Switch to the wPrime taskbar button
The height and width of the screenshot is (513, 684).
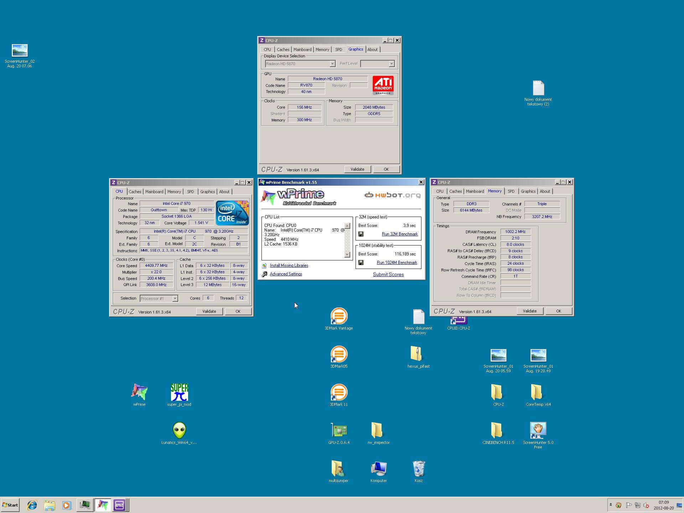tap(103, 505)
